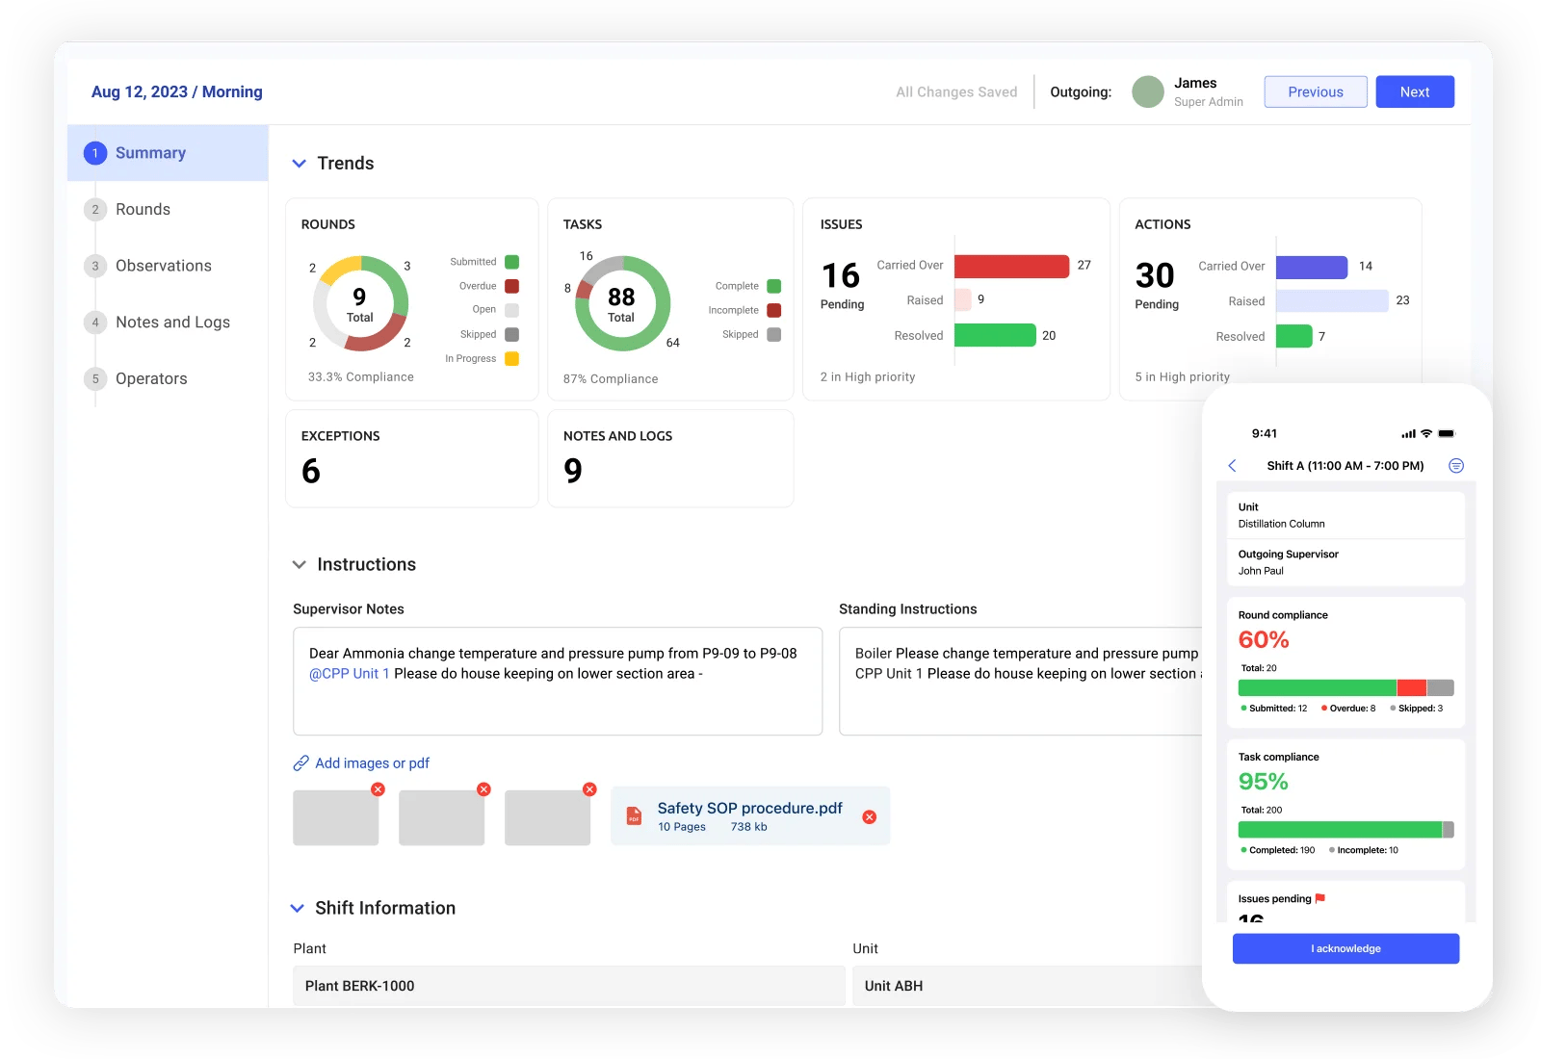Screen dimensions: 1541x1059
Task: Click Skipped gray swatch in Tasks
Action: point(774,335)
